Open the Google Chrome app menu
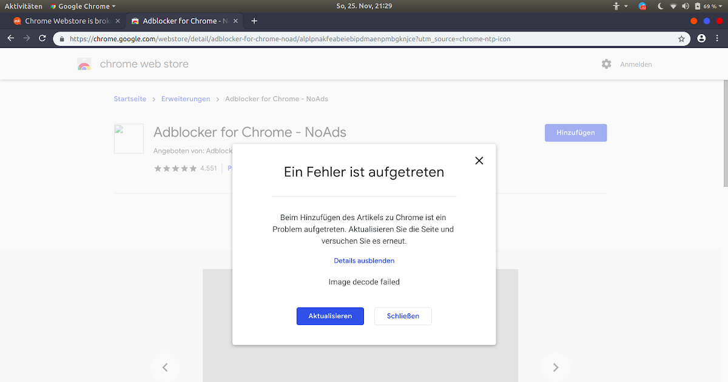The height and width of the screenshot is (382, 728). 83,6
